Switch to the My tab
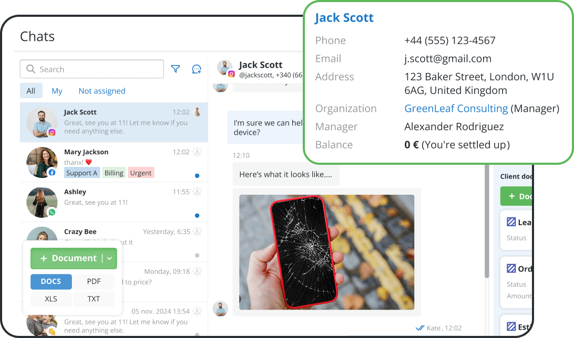Image resolution: width=574 pixels, height=338 pixels. [57, 91]
